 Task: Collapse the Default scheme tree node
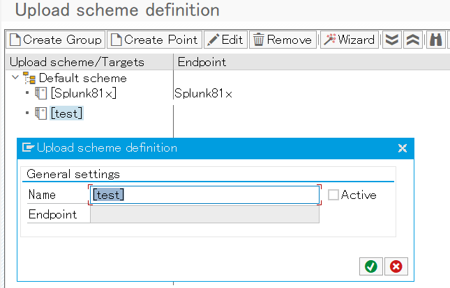click(x=16, y=78)
